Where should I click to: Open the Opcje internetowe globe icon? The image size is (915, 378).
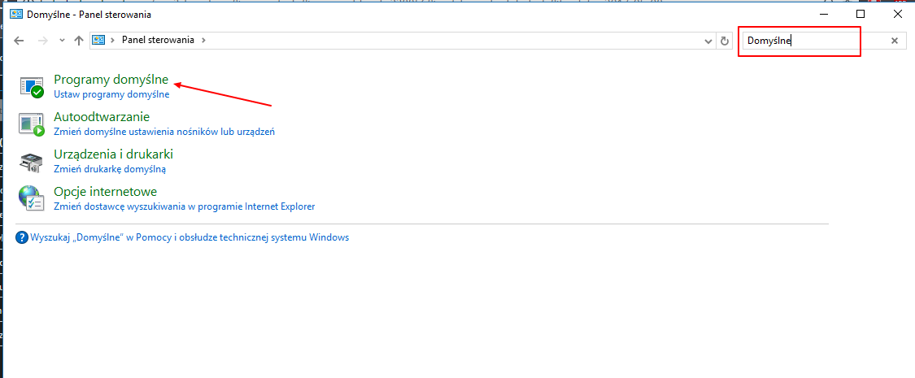point(32,198)
